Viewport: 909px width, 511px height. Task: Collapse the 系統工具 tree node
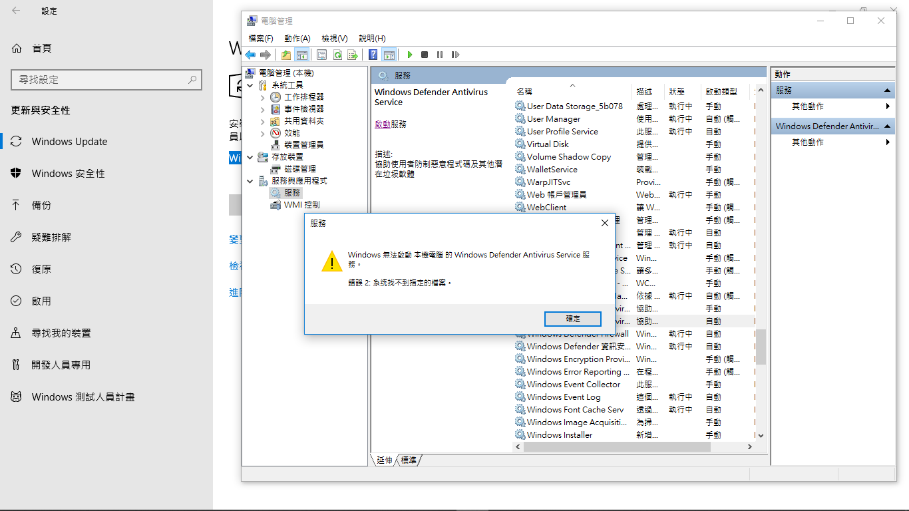coord(250,85)
